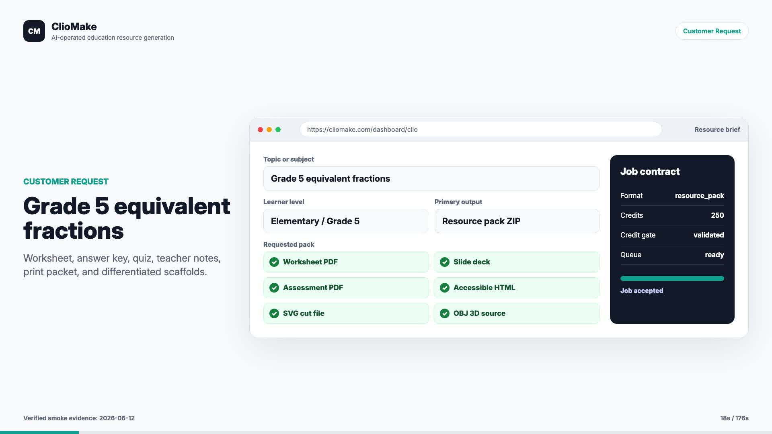Click the Format row label
This screenshot has height=434, width=772.
coord(631,196)
